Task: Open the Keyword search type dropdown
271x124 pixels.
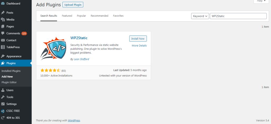Action: click(200, 16)
